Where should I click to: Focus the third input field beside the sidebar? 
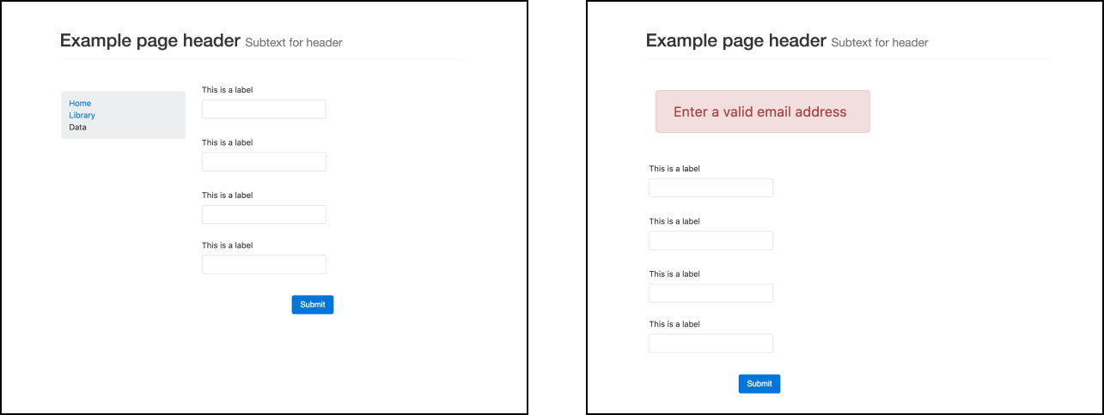264,214
